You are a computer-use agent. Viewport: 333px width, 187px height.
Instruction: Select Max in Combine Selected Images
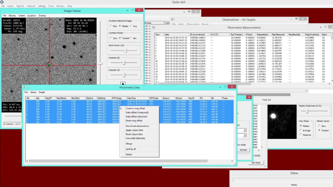point(113,26)
